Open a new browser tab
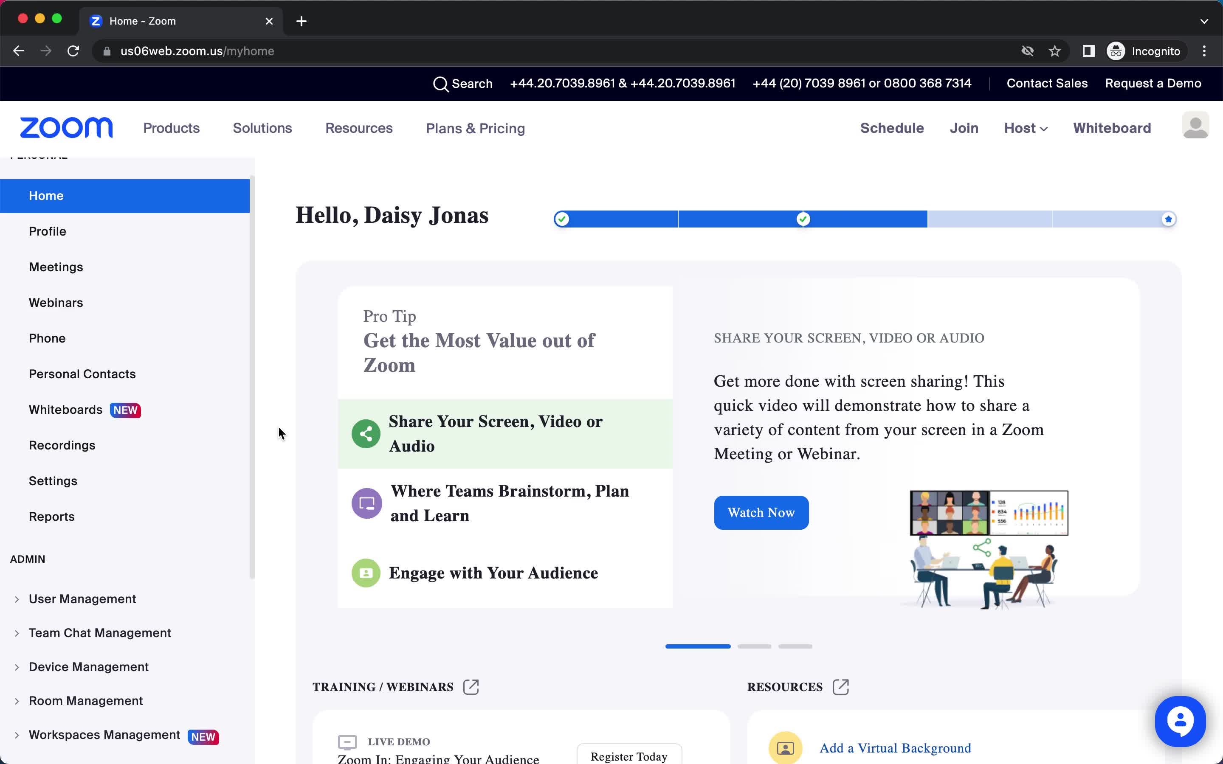Image resolution: width=1223 pixels, height=764 pixels. pos(301,21)
